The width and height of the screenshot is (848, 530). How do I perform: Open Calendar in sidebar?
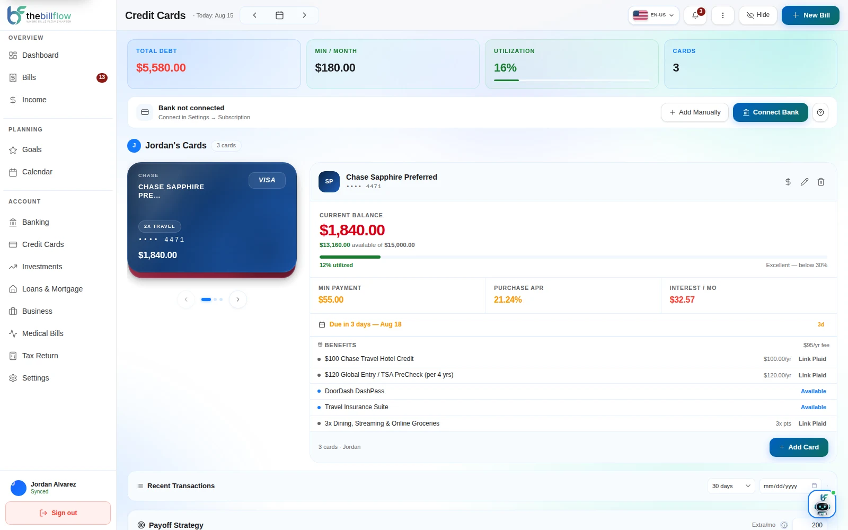58,172
